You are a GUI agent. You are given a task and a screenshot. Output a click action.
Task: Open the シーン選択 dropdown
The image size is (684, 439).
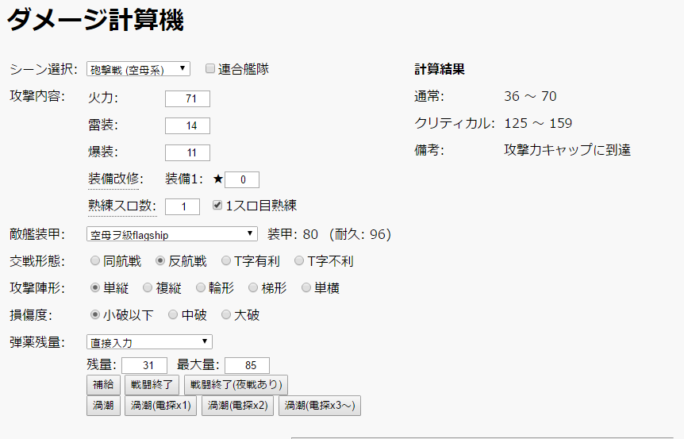[138, 69]
